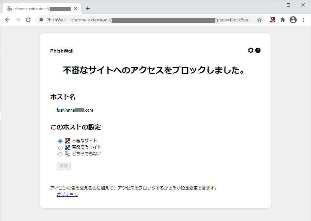Click the ホスト名 heading

pos(63,97)
